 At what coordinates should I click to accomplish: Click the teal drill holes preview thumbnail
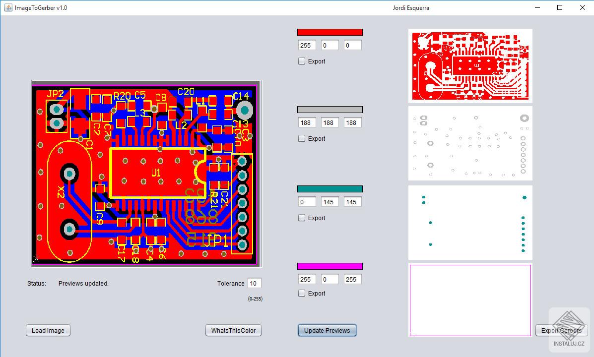click(470, 222)
